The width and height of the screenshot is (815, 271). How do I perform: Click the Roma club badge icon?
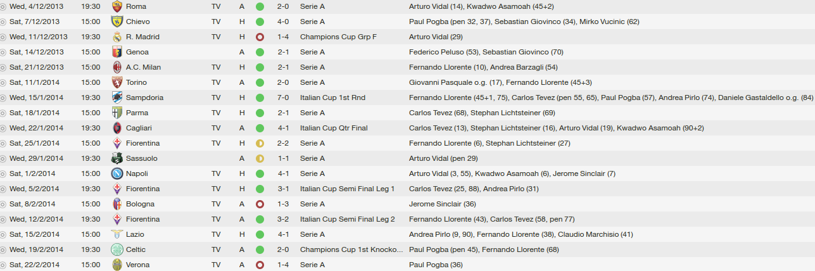coord(117,6)
